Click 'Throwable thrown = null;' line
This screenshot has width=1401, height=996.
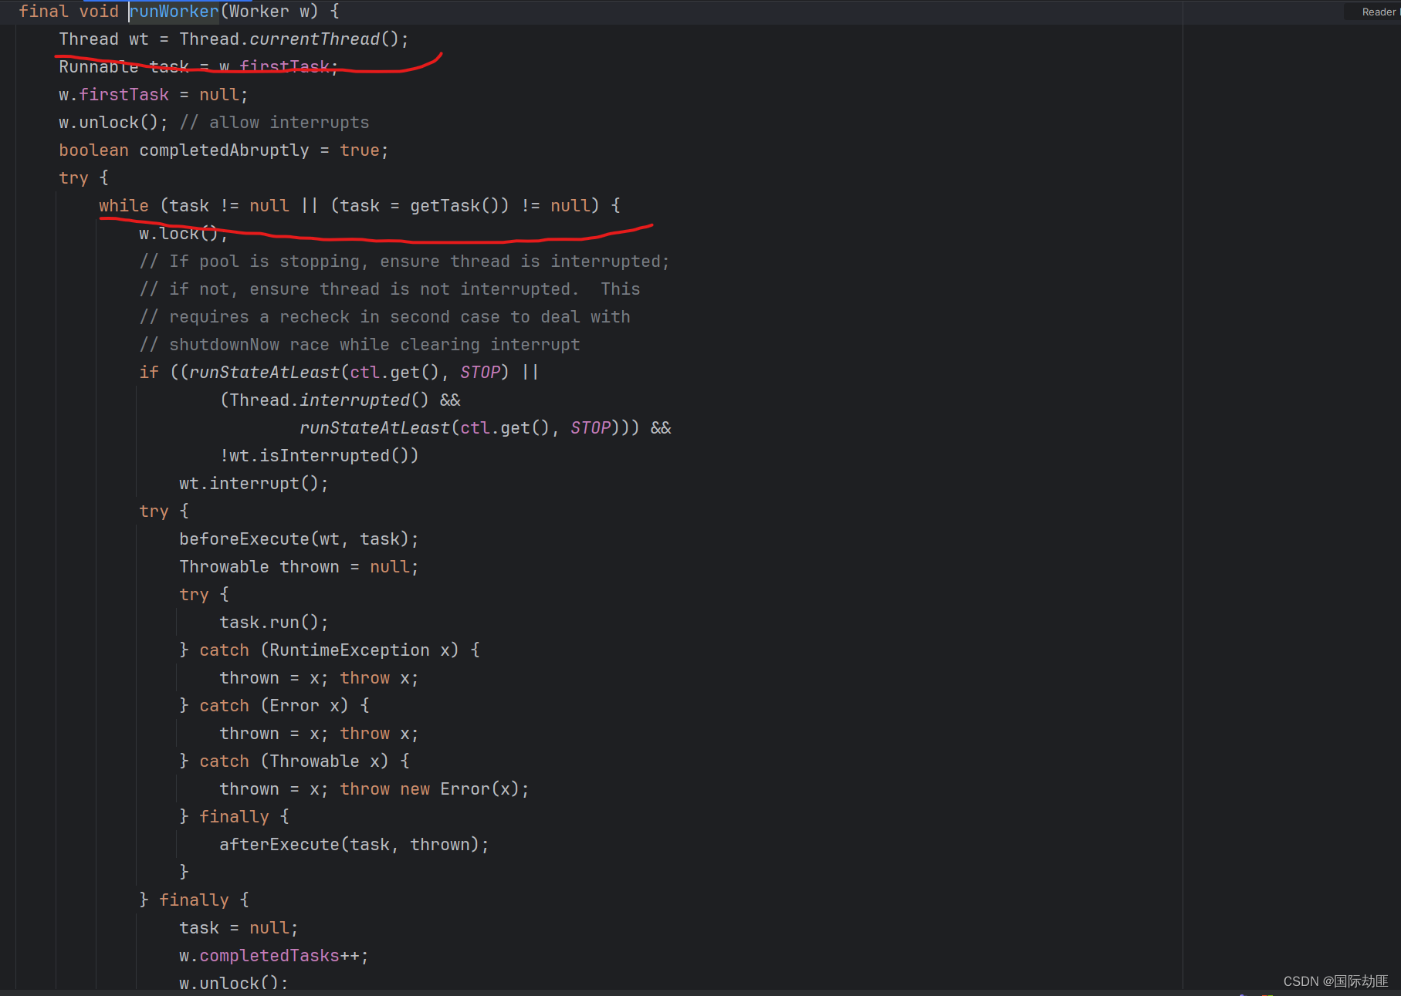pos(299,567)
